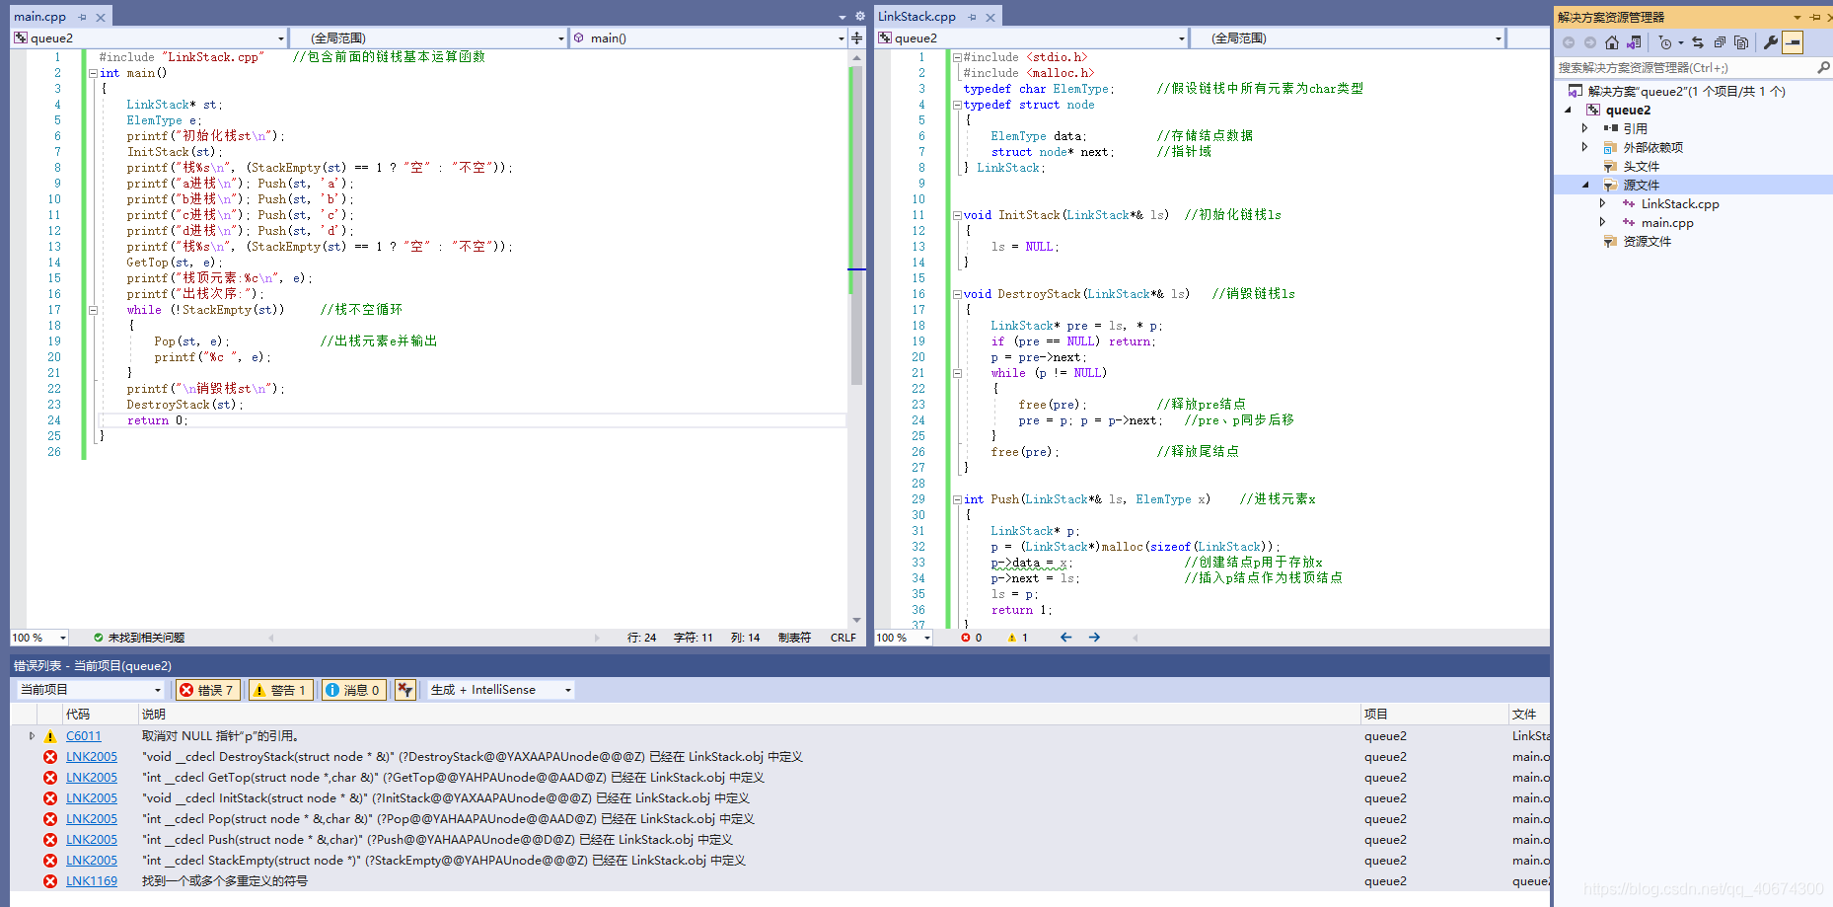Switch to the main.cpp tab
This screenshot has height=907, width=1833.
click(x=39, y=17)
